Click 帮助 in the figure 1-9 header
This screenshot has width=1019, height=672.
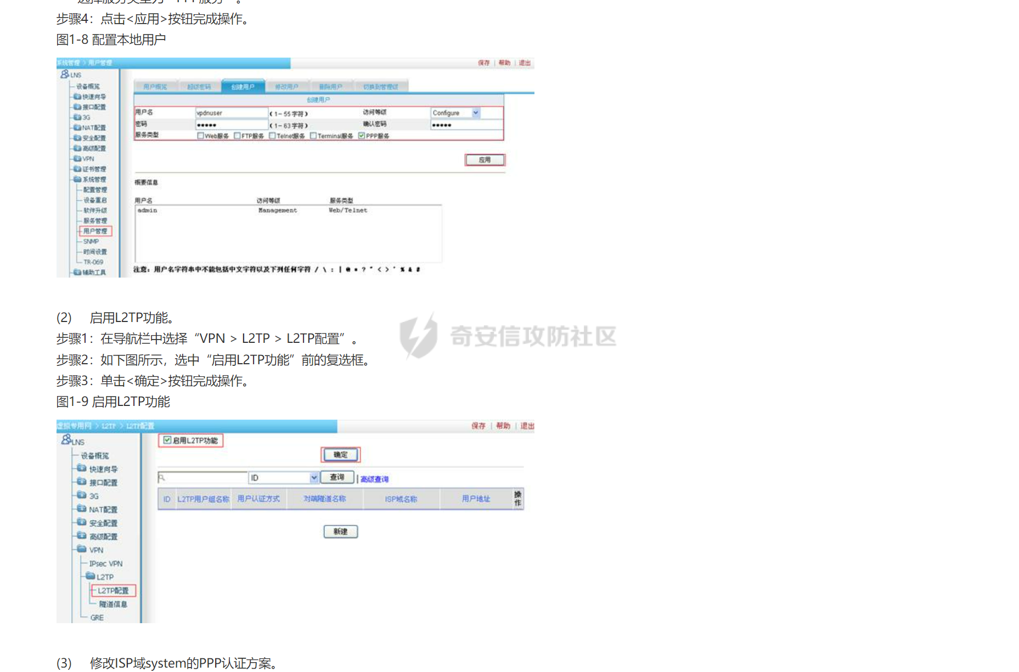[x=503, y=426]
